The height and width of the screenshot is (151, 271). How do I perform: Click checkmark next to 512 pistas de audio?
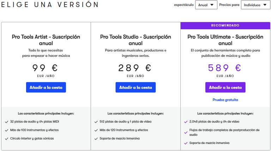(96, 122)
